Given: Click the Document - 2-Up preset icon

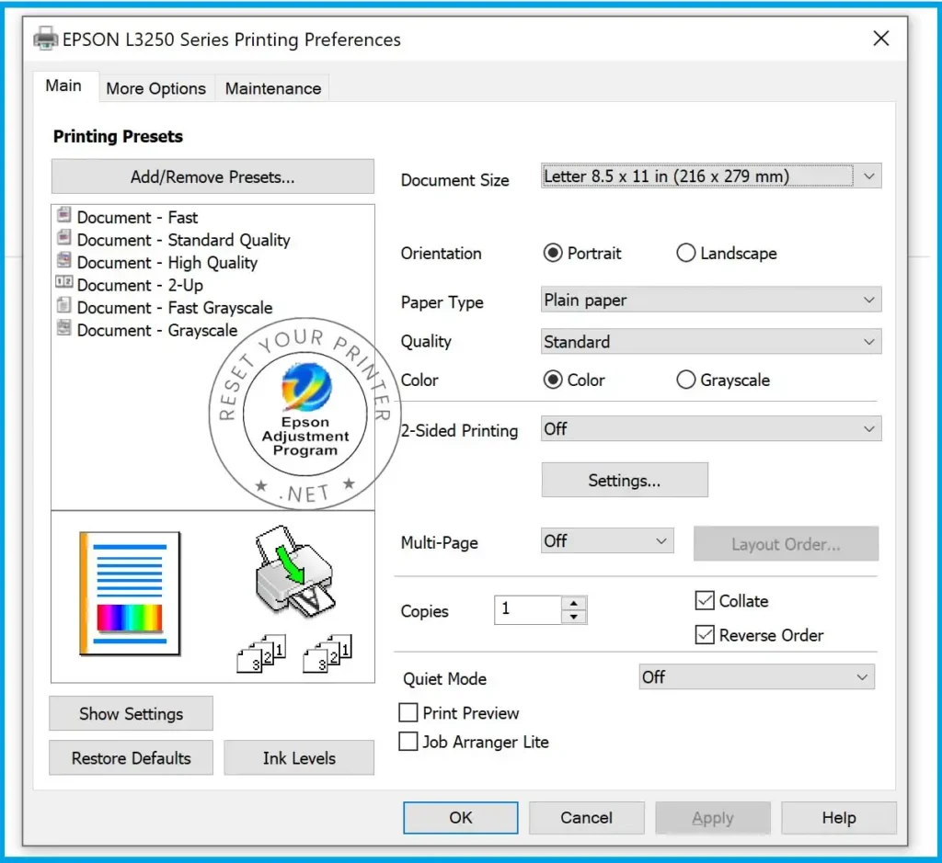Looking at the screenshot, I should (64, 281).
